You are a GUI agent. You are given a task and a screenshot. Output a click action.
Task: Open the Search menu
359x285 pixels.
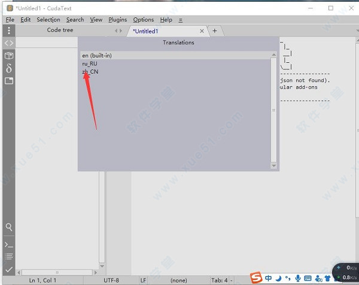[x=75, y=20]
